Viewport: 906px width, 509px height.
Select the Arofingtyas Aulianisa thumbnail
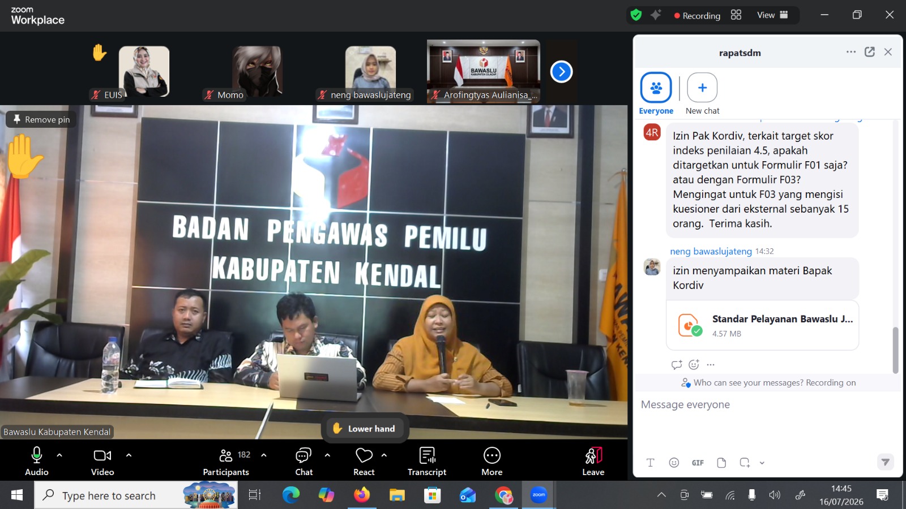coord(484,71)
